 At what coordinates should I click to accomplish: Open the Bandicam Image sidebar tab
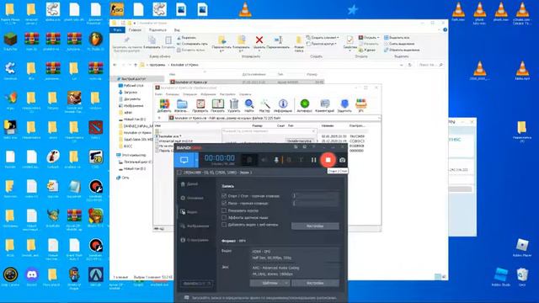[195, 226]
